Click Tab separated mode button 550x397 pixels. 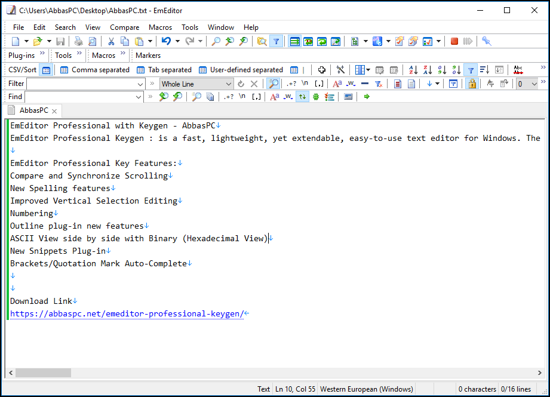pyautogui.click(x=164, y=70)
